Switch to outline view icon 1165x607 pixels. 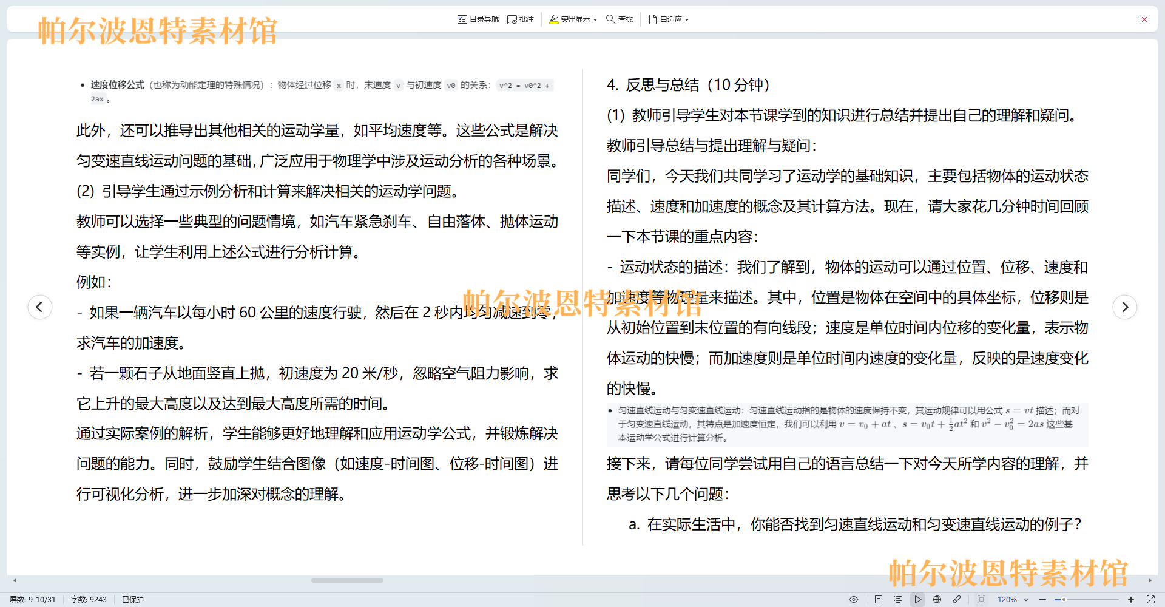coord(898,600)
